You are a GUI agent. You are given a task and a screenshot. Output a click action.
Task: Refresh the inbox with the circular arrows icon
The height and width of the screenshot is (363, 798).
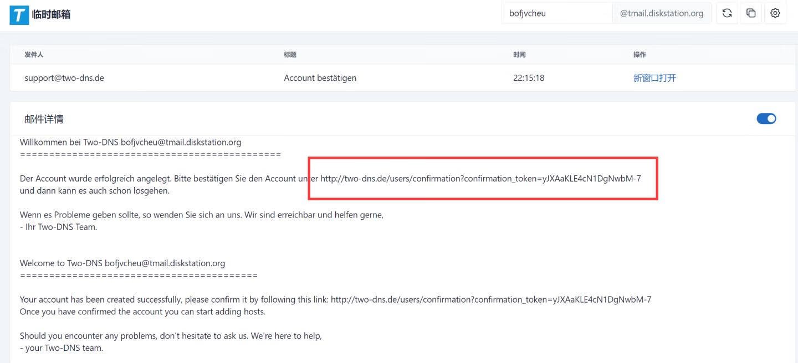[x=727, y=13]
